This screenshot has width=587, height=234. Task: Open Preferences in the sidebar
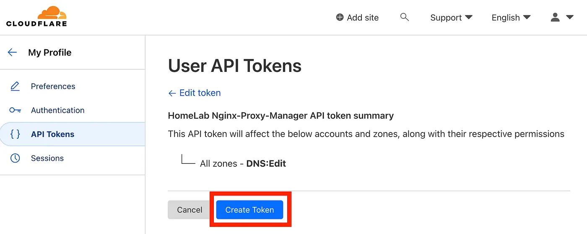tap(53, 86)
